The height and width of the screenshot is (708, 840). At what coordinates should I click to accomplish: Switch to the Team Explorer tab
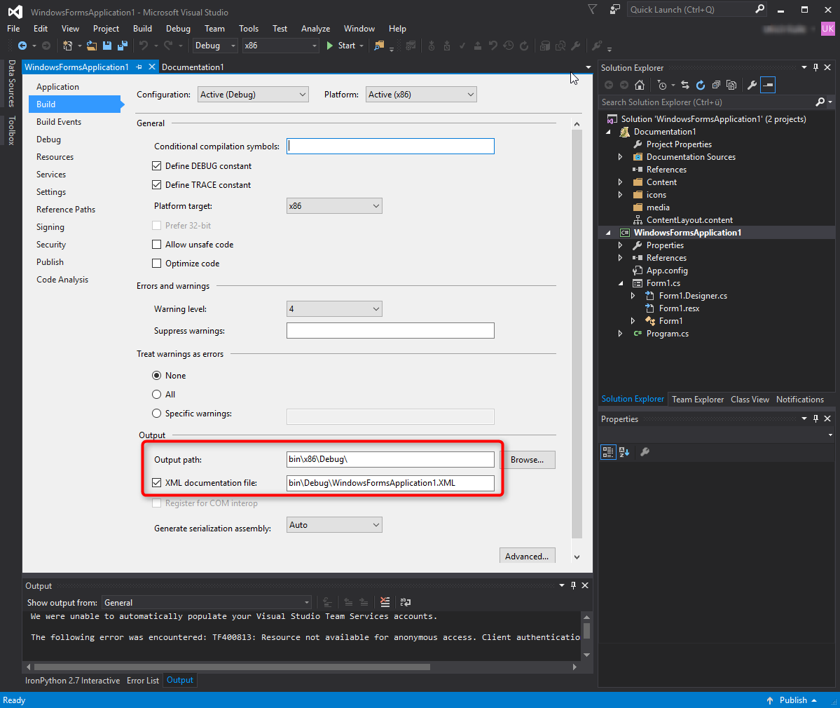(698, 400)
